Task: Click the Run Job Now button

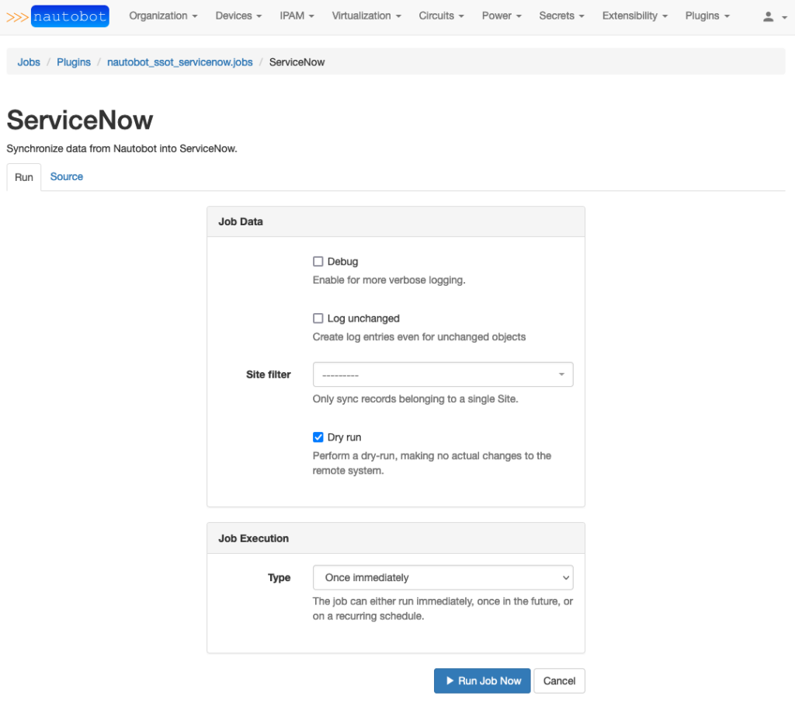Action: [481, 680]
